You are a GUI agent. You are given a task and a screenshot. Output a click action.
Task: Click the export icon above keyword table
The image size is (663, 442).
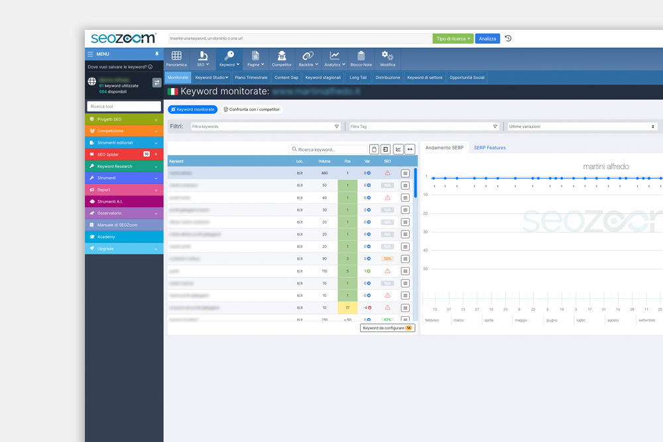(x=386, y=149)
